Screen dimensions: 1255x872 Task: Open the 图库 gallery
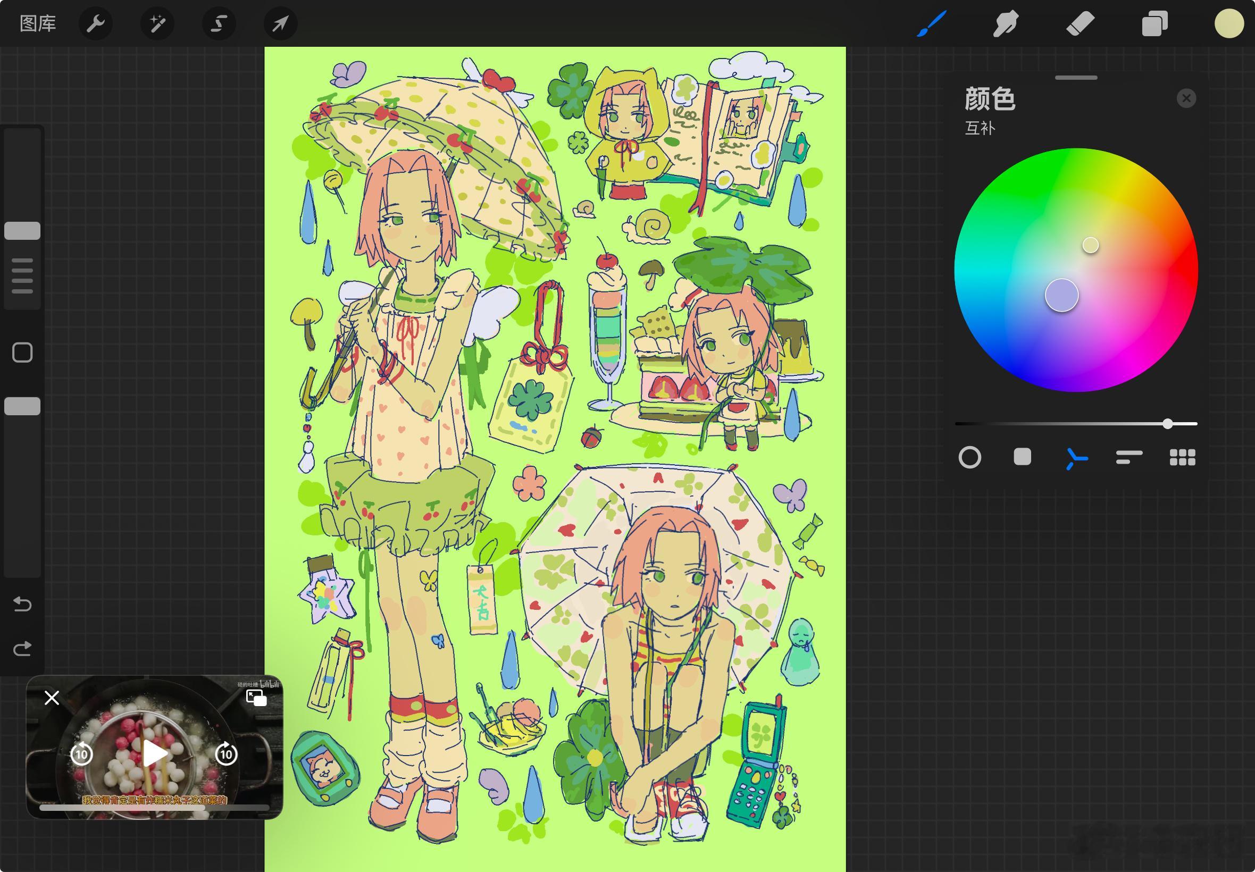click(x=38, y=23)
